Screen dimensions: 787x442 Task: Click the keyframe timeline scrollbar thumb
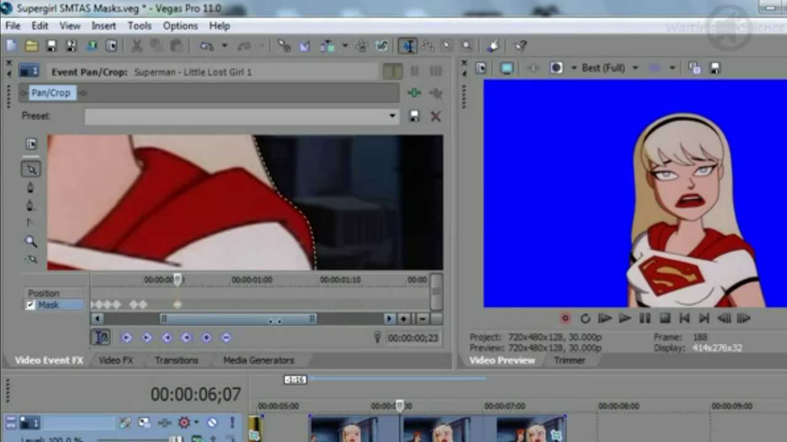(x=239, y=319)
